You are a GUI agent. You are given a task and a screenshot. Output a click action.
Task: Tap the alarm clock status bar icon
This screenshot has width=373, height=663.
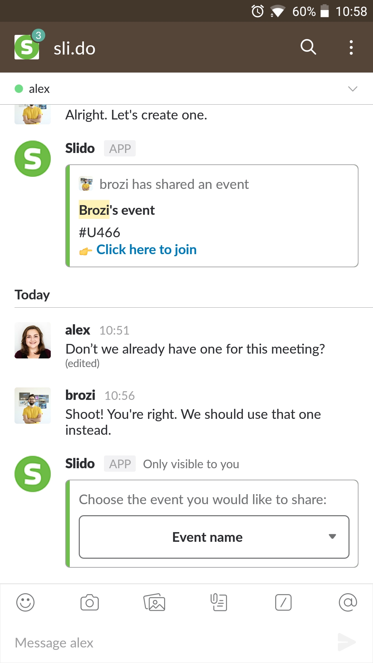tap(258, 11)
